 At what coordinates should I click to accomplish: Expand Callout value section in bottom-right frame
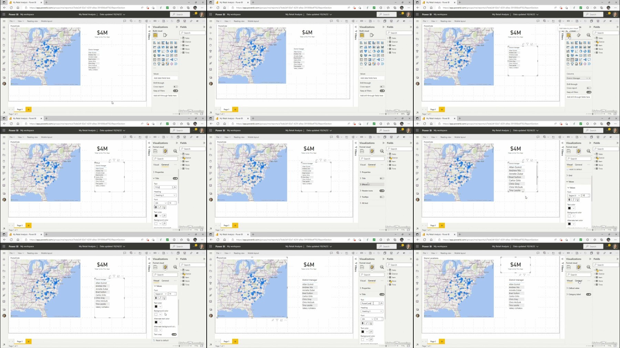[578, 288]
